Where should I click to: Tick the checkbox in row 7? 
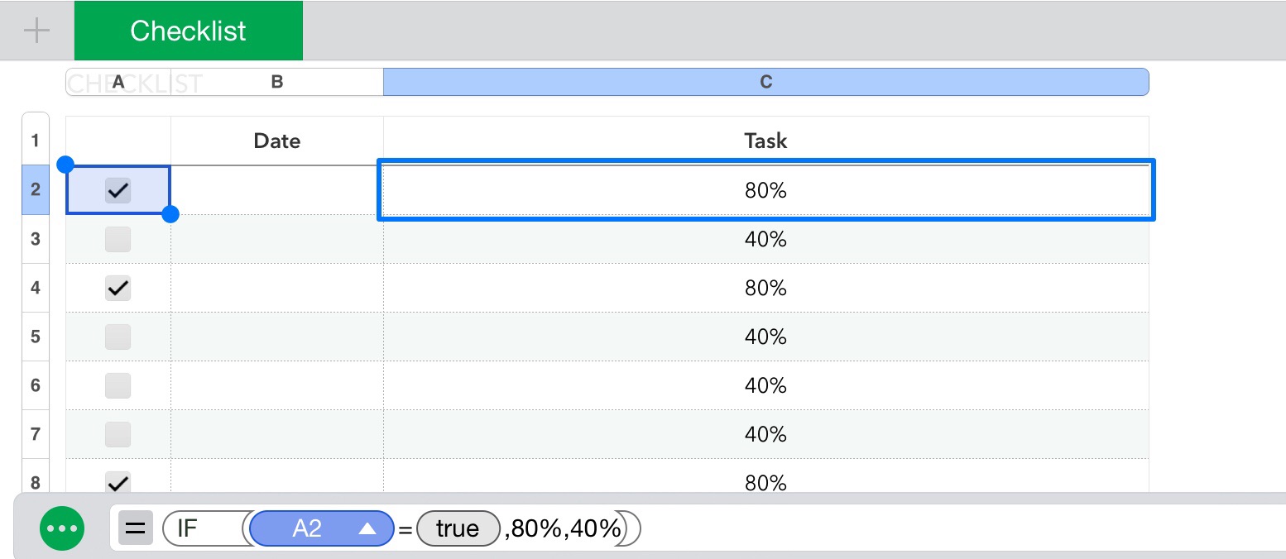pyautogui.click(x=118, y=434)
